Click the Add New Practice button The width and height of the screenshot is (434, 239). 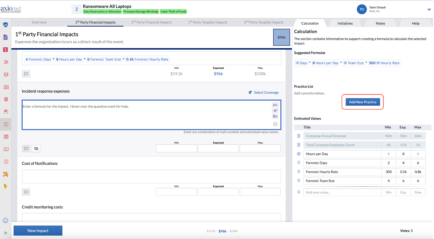[363, 102]
